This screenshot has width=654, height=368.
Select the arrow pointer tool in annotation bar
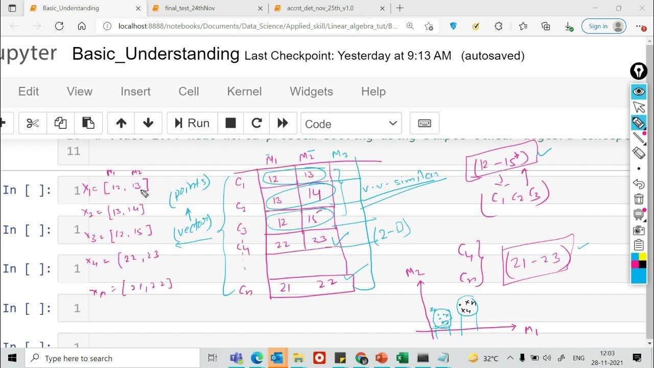tap(639, 107)
